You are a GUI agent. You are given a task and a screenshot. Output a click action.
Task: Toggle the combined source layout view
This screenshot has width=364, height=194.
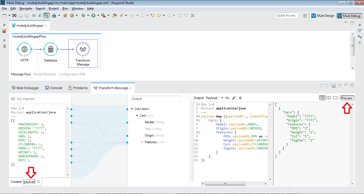[x=322, y=98]
